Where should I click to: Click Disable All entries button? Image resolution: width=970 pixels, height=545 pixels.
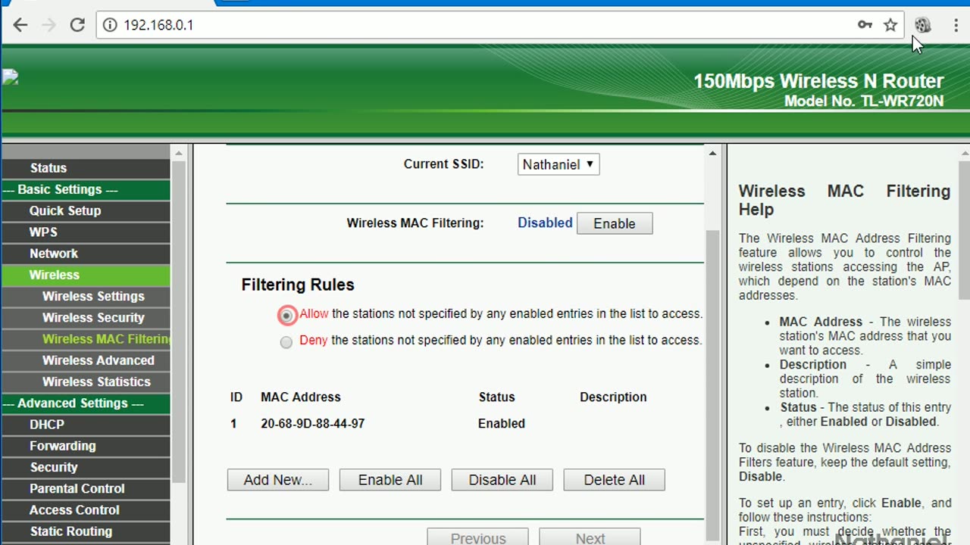click(x=502, y=480)
